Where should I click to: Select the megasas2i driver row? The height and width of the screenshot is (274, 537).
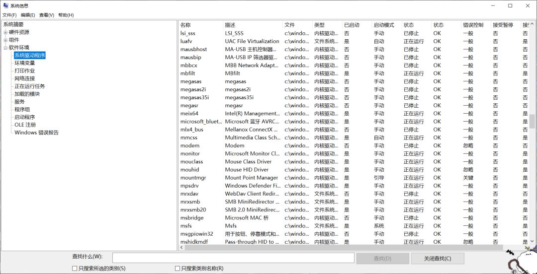click(x=354, y=89)
